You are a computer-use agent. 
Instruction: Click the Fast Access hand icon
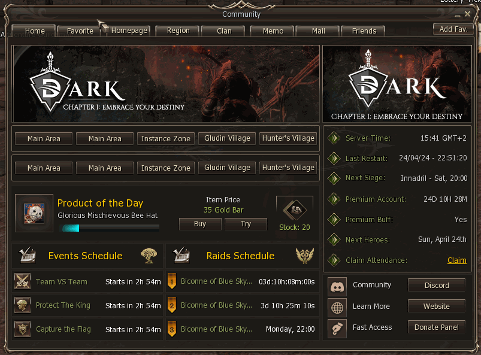[x=337, y=328]
